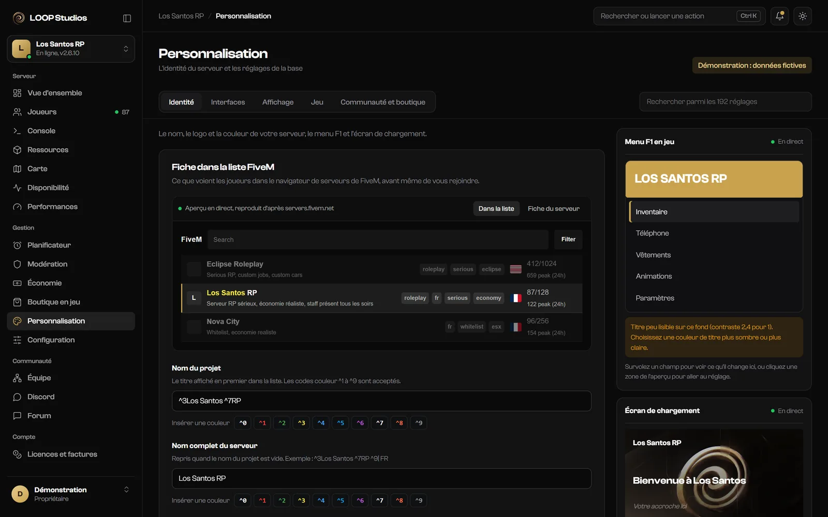Image resolution: width=828 pixels, height=517 pixels.
Task: Open Planificateur clock icon
Action: coord(17,245)
